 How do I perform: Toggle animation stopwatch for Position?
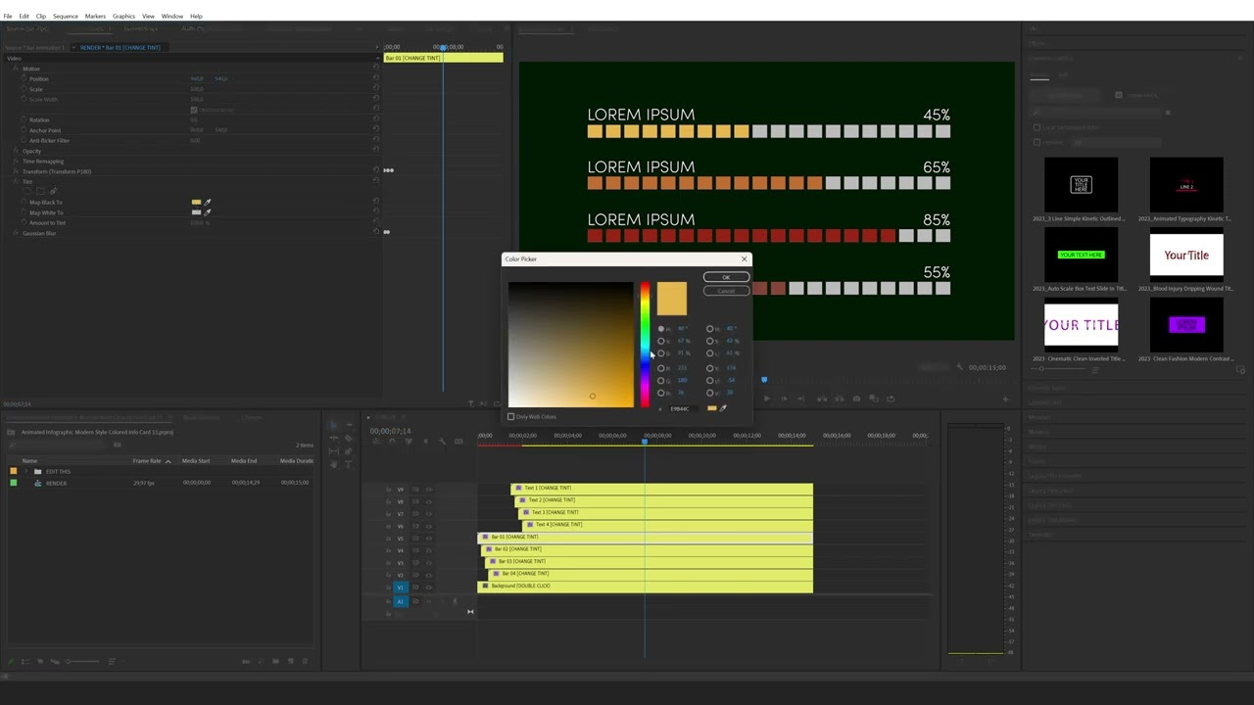tap(24, 78)
